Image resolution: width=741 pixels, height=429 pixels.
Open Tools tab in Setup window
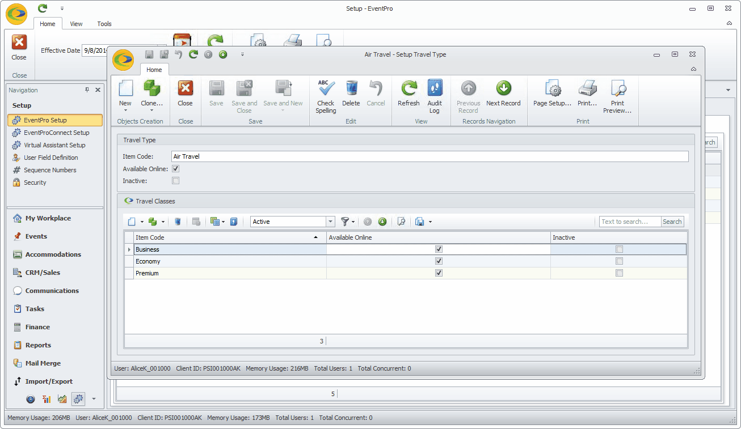click(x=104, y=24)
